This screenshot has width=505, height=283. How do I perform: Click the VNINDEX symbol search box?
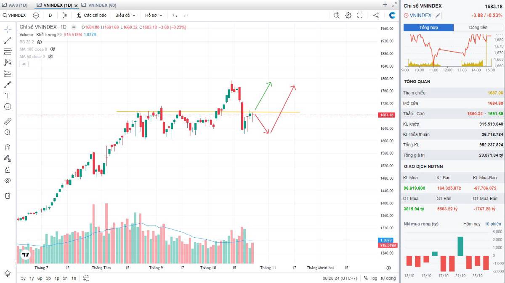coord(14,15)
